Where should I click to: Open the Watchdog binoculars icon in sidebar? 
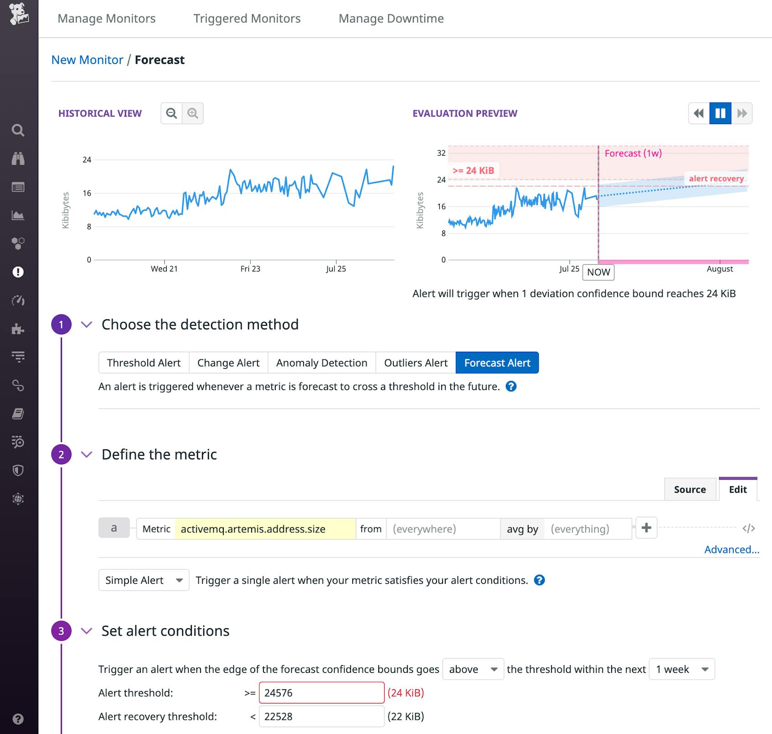pos(18,159)
